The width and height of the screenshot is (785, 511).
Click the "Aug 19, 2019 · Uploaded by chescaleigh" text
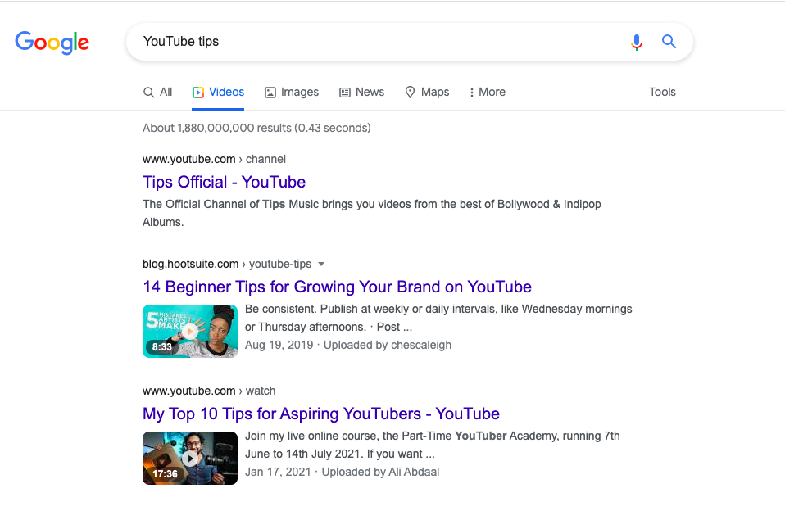pos(348,345)
